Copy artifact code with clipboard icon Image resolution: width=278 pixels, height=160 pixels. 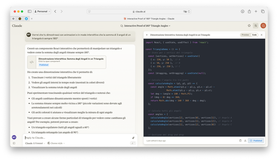point(240,141)
